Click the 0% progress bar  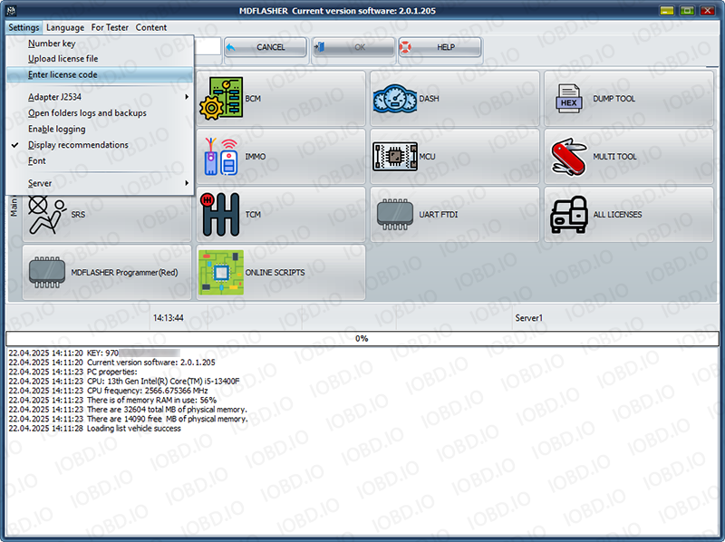[x=362, y=337]
